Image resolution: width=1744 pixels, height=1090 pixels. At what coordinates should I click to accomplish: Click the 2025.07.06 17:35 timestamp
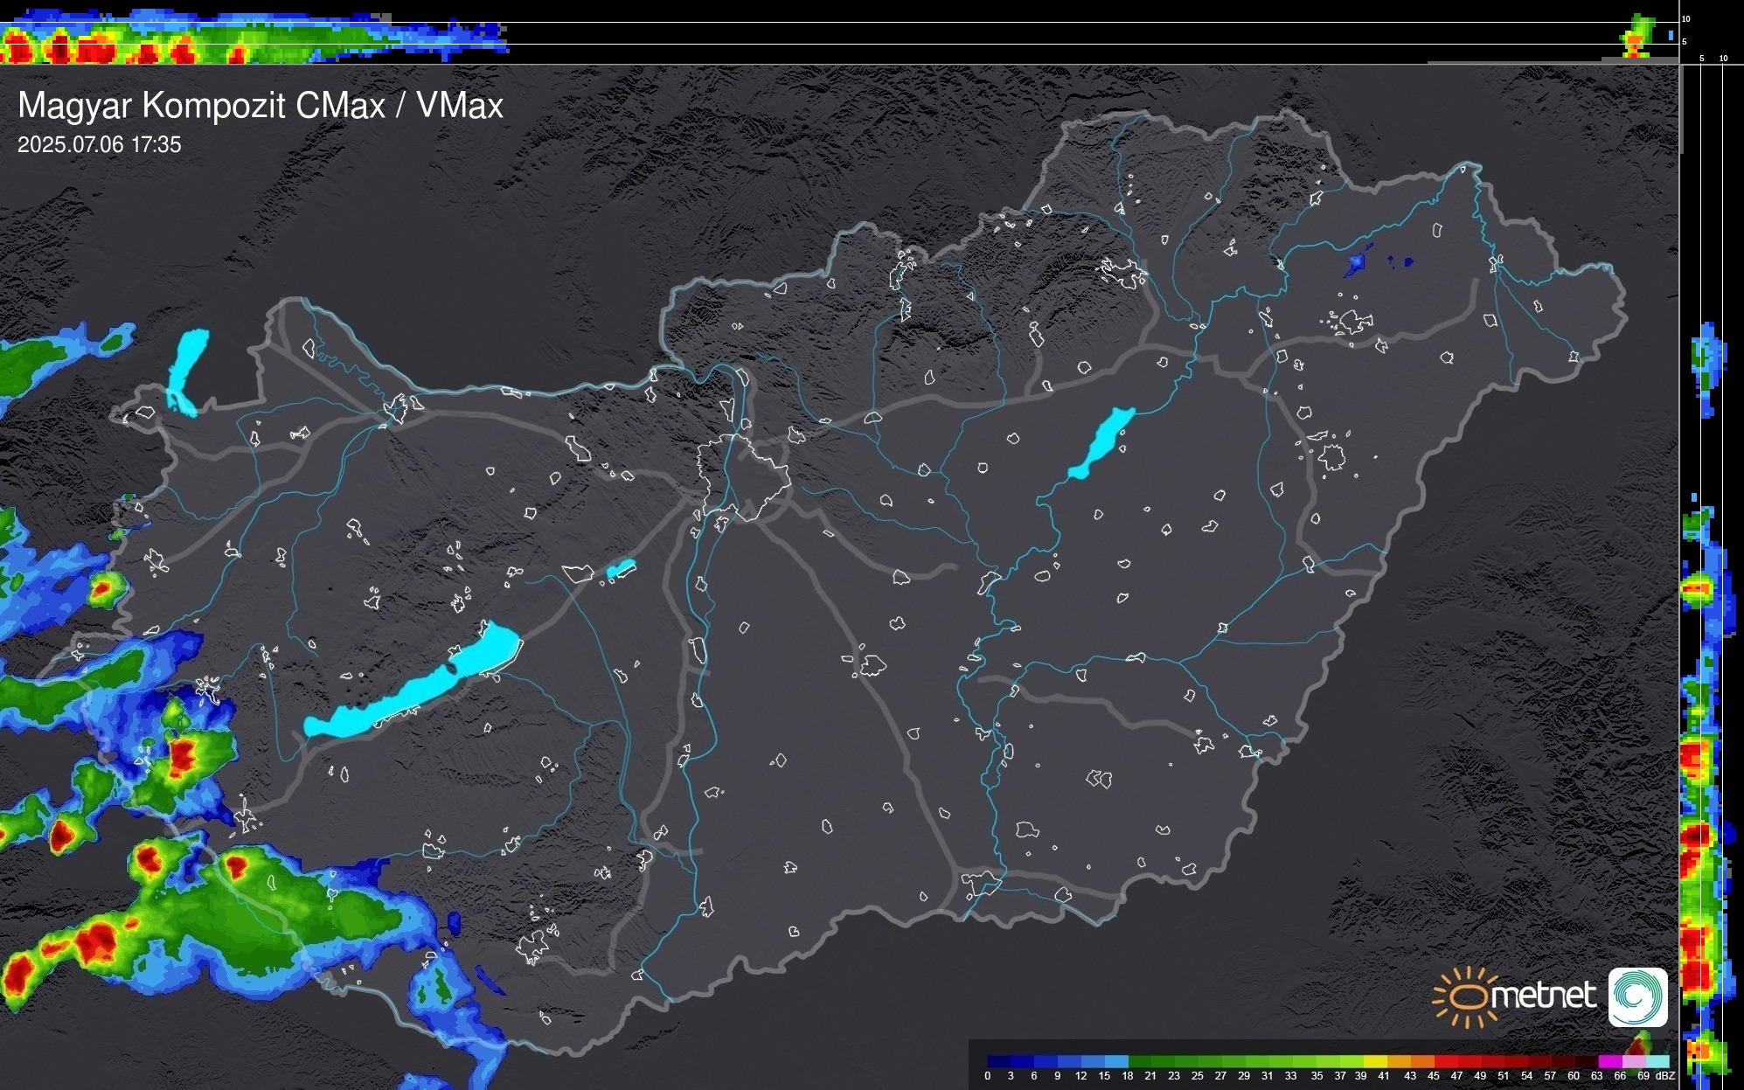pyautogui.click(x=99, y=144)
